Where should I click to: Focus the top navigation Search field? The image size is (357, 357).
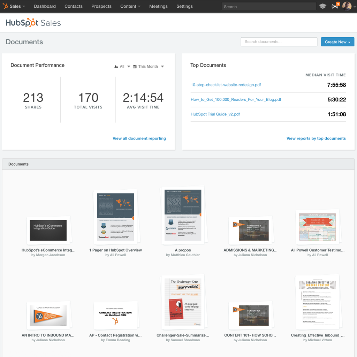pyautogui.click(x=269, y=7)
